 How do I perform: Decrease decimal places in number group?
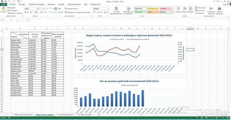click(108, 12)
